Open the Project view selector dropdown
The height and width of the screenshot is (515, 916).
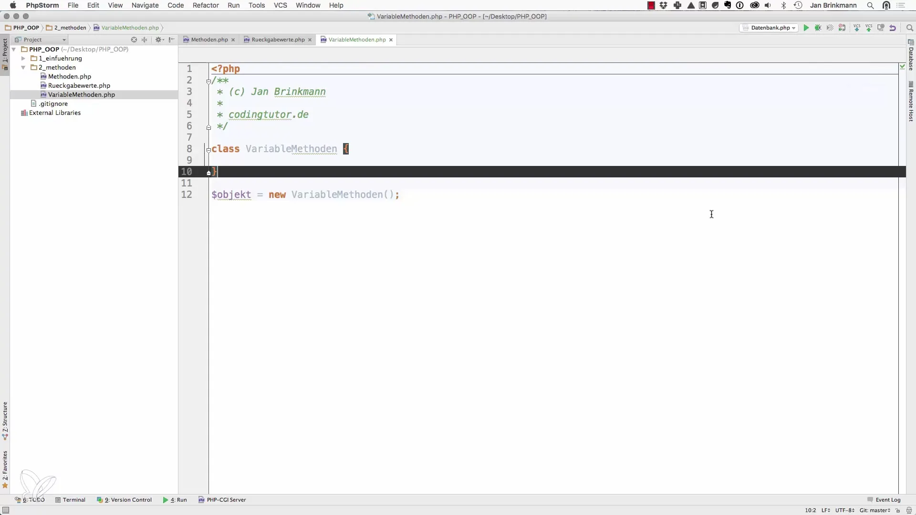(x=41, y=40)
